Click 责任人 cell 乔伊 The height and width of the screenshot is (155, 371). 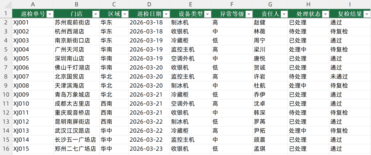270,95
